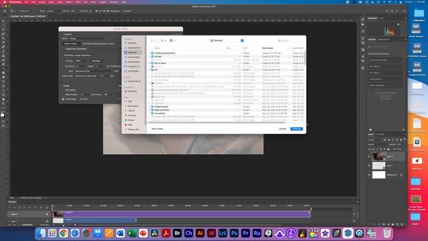
Task: Switch to the Channels tab
Action: point(381,135)
